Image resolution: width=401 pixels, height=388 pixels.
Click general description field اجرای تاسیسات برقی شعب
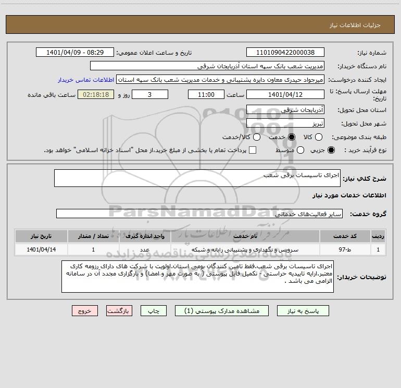197,178
